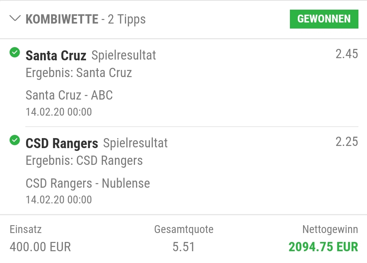Image resolution: width=367 pixels, height=263 pixels.
Task: Open the CSD Rangers - Nublense match
Action: [x=88, y=183]
